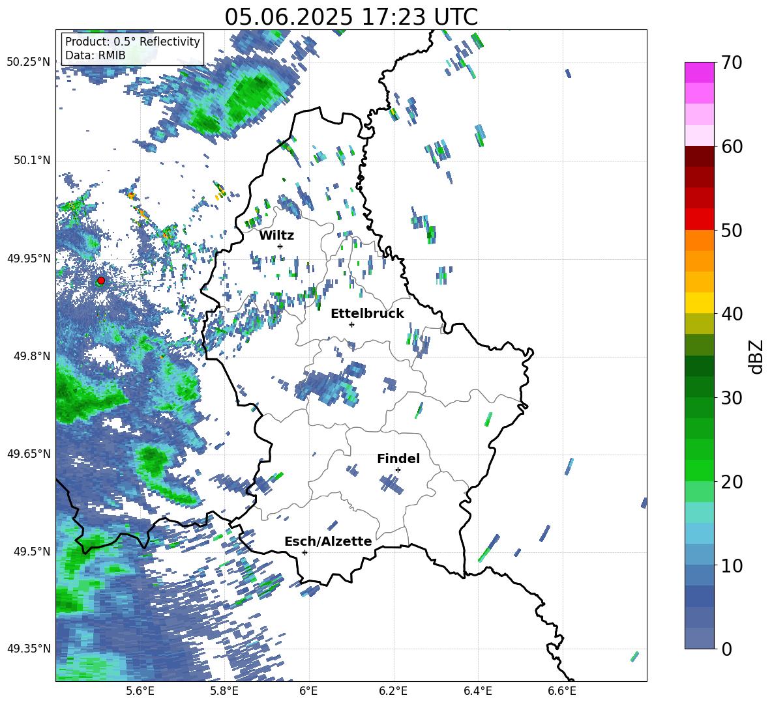Click the latitude label 49.5°N
This screenshot has width=772, height=704.
tap(32, 551)
